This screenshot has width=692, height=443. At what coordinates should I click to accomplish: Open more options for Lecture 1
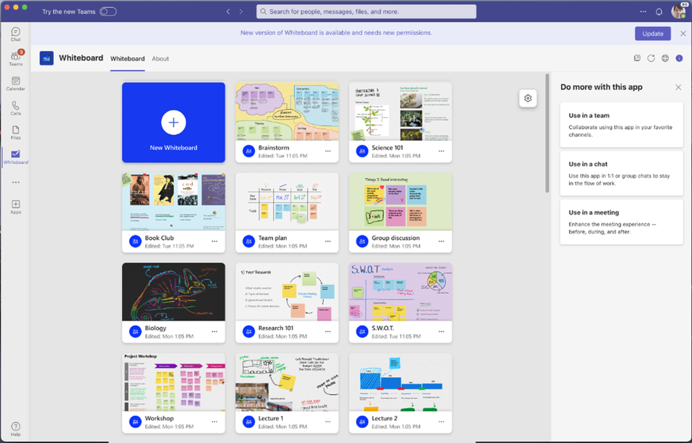[x=328, y=422]
